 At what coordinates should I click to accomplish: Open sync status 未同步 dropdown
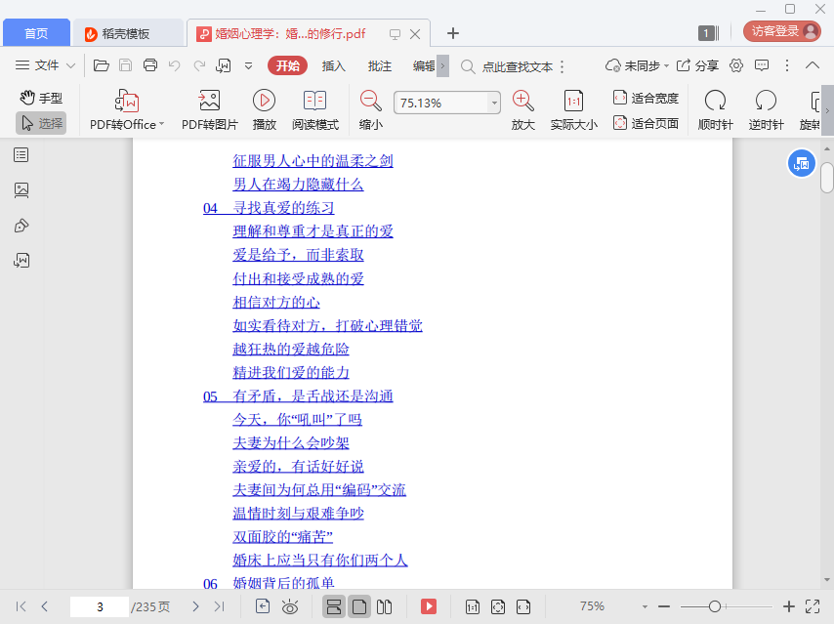point(637,66)
